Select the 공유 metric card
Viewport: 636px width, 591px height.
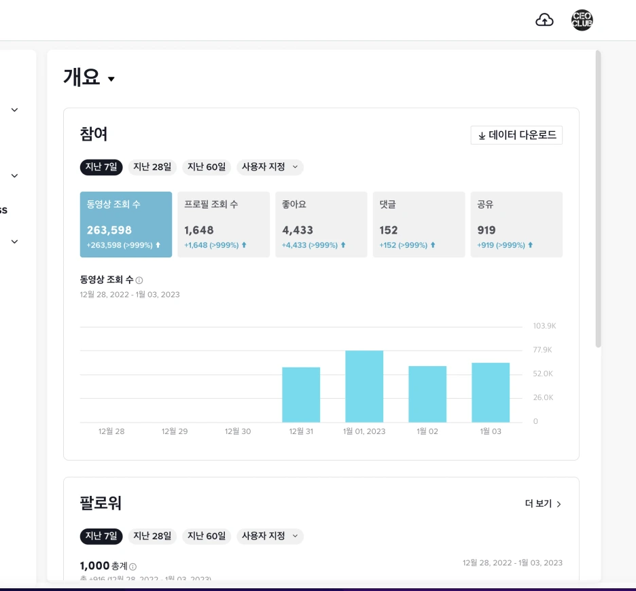tap(516, 224)
